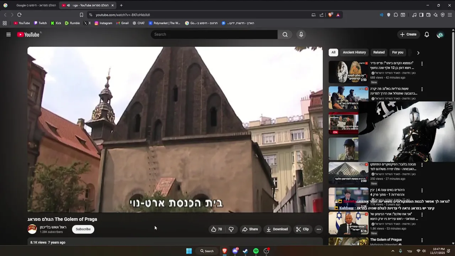Viewport: 455px width, 256px height.
Task: Click the video player frame
Action: click(x=175, y=129)
